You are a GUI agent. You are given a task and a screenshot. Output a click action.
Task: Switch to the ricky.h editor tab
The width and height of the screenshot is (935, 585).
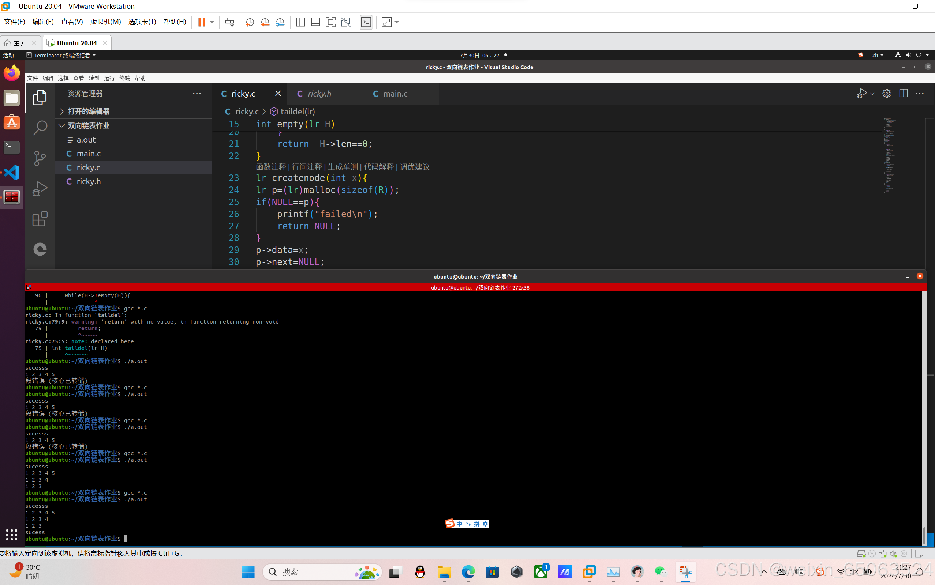319,94
